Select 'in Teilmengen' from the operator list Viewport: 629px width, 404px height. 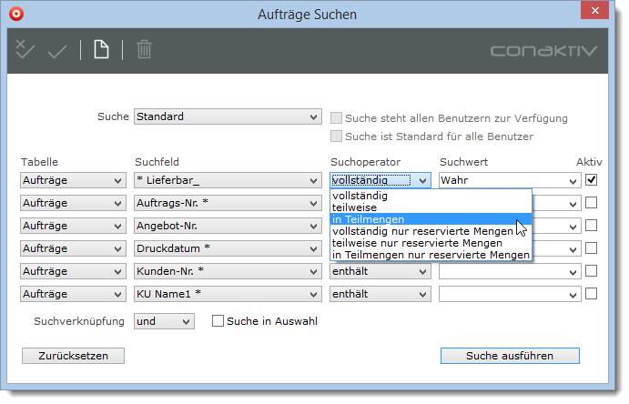(x=369, y=219)
